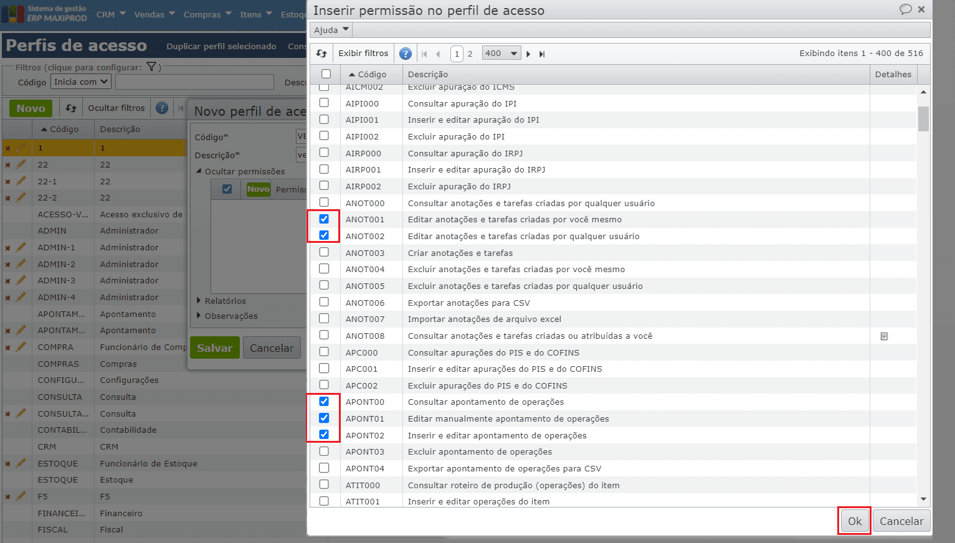Open the CRM menu dropdown
Viewport: 955px width, 543px height.
tap(111, 14)
